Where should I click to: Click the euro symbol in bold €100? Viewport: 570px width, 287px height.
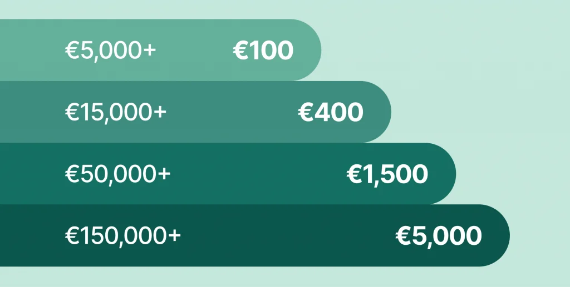coord(240,51)
